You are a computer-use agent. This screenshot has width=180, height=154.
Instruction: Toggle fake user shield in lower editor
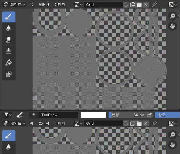[x=126, y=123]
